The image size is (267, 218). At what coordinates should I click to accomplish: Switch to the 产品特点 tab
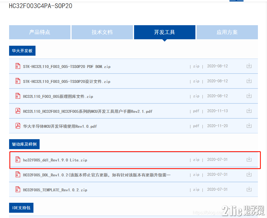(x=40, y=32)
